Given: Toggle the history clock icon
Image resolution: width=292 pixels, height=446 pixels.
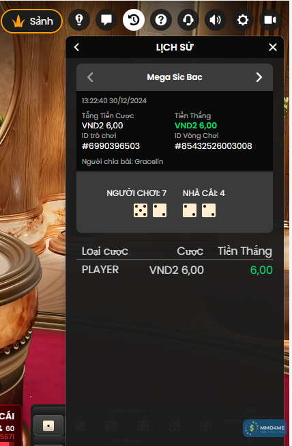Looking at the screenshot, I should (134, 20).
